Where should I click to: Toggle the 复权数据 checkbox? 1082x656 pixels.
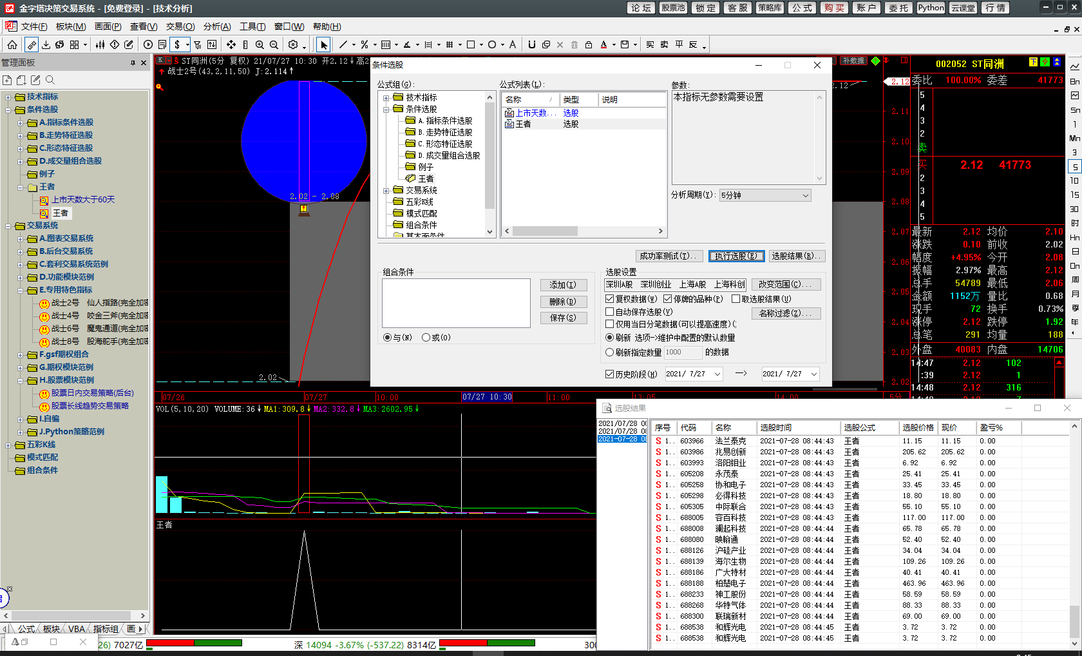(609, 299)
